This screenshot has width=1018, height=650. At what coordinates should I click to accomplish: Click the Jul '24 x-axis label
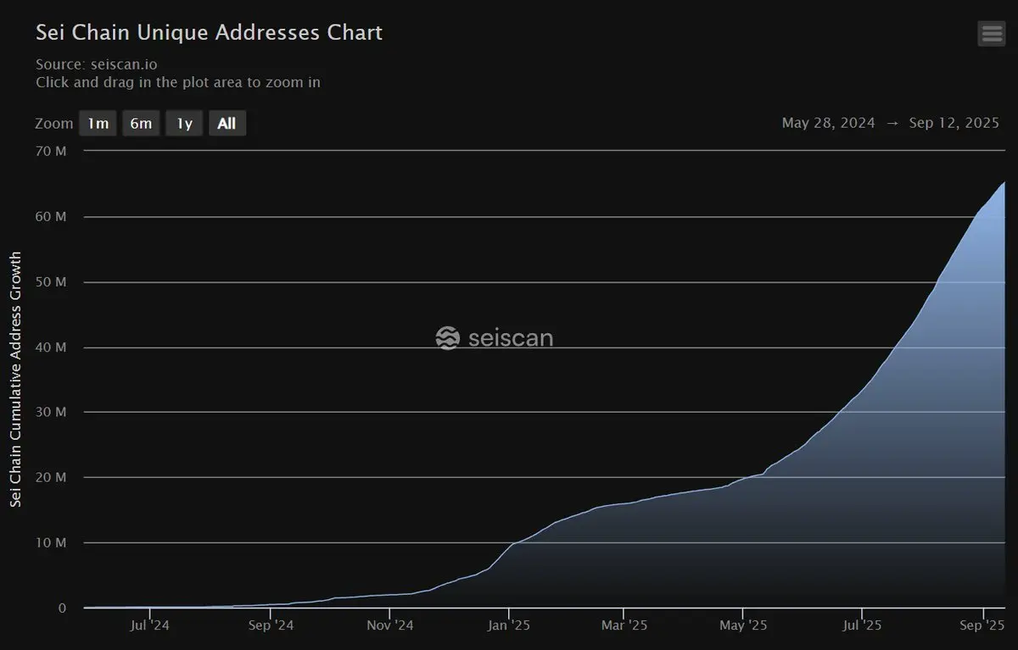click(150, 626)
